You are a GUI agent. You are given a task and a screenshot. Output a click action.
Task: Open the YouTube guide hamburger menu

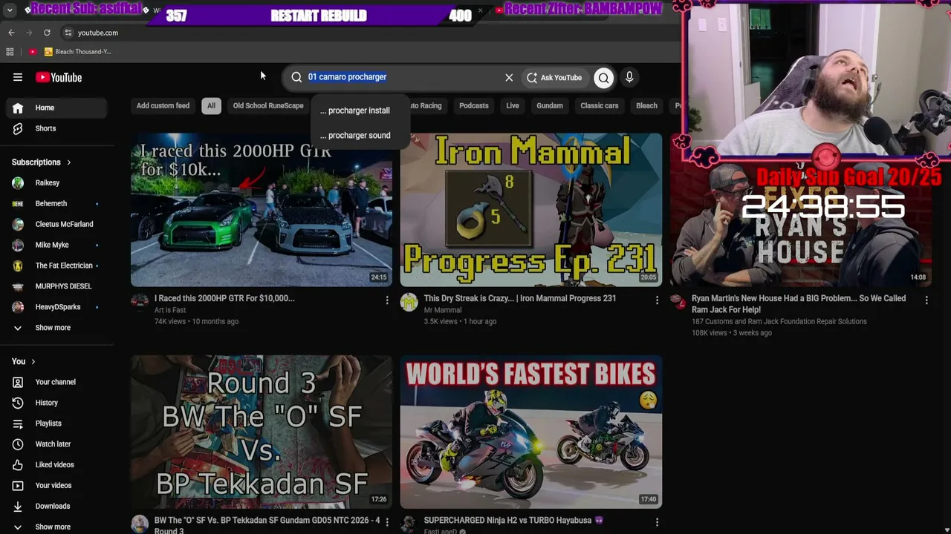[18, 77]
